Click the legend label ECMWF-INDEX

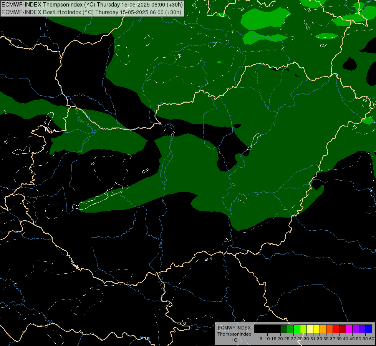(x=234, y=328)
